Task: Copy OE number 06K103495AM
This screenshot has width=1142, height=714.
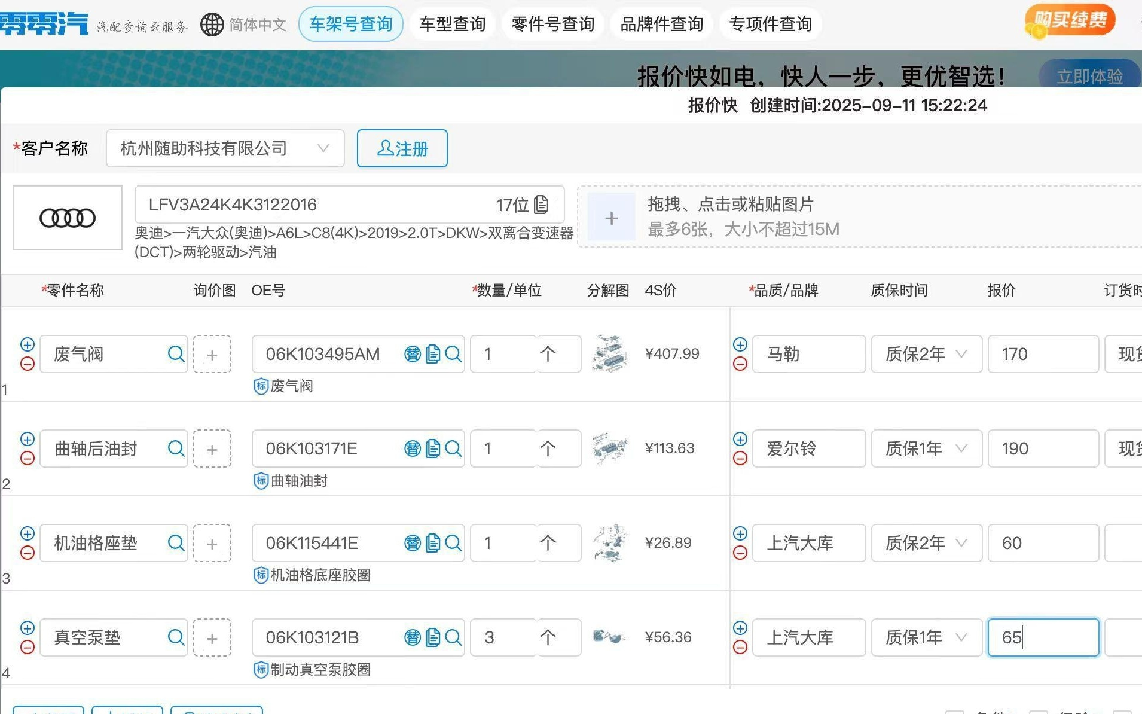Action: point(433,354)
